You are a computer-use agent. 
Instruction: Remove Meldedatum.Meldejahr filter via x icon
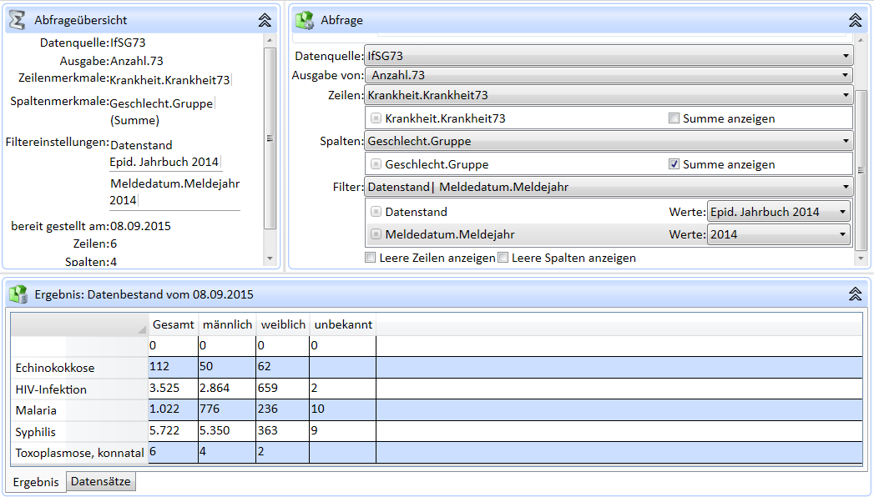(x=376, y=234)
